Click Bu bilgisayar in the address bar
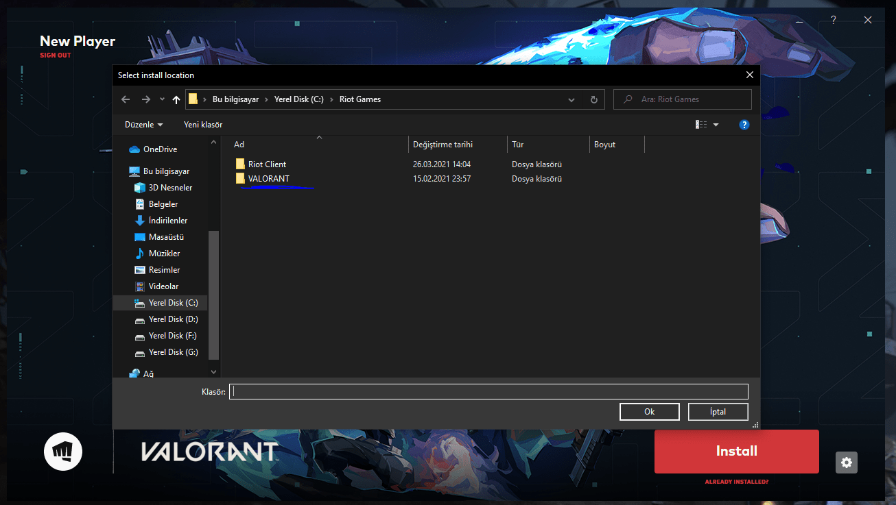This screenshot has width=896, height=505. [236, 99]
